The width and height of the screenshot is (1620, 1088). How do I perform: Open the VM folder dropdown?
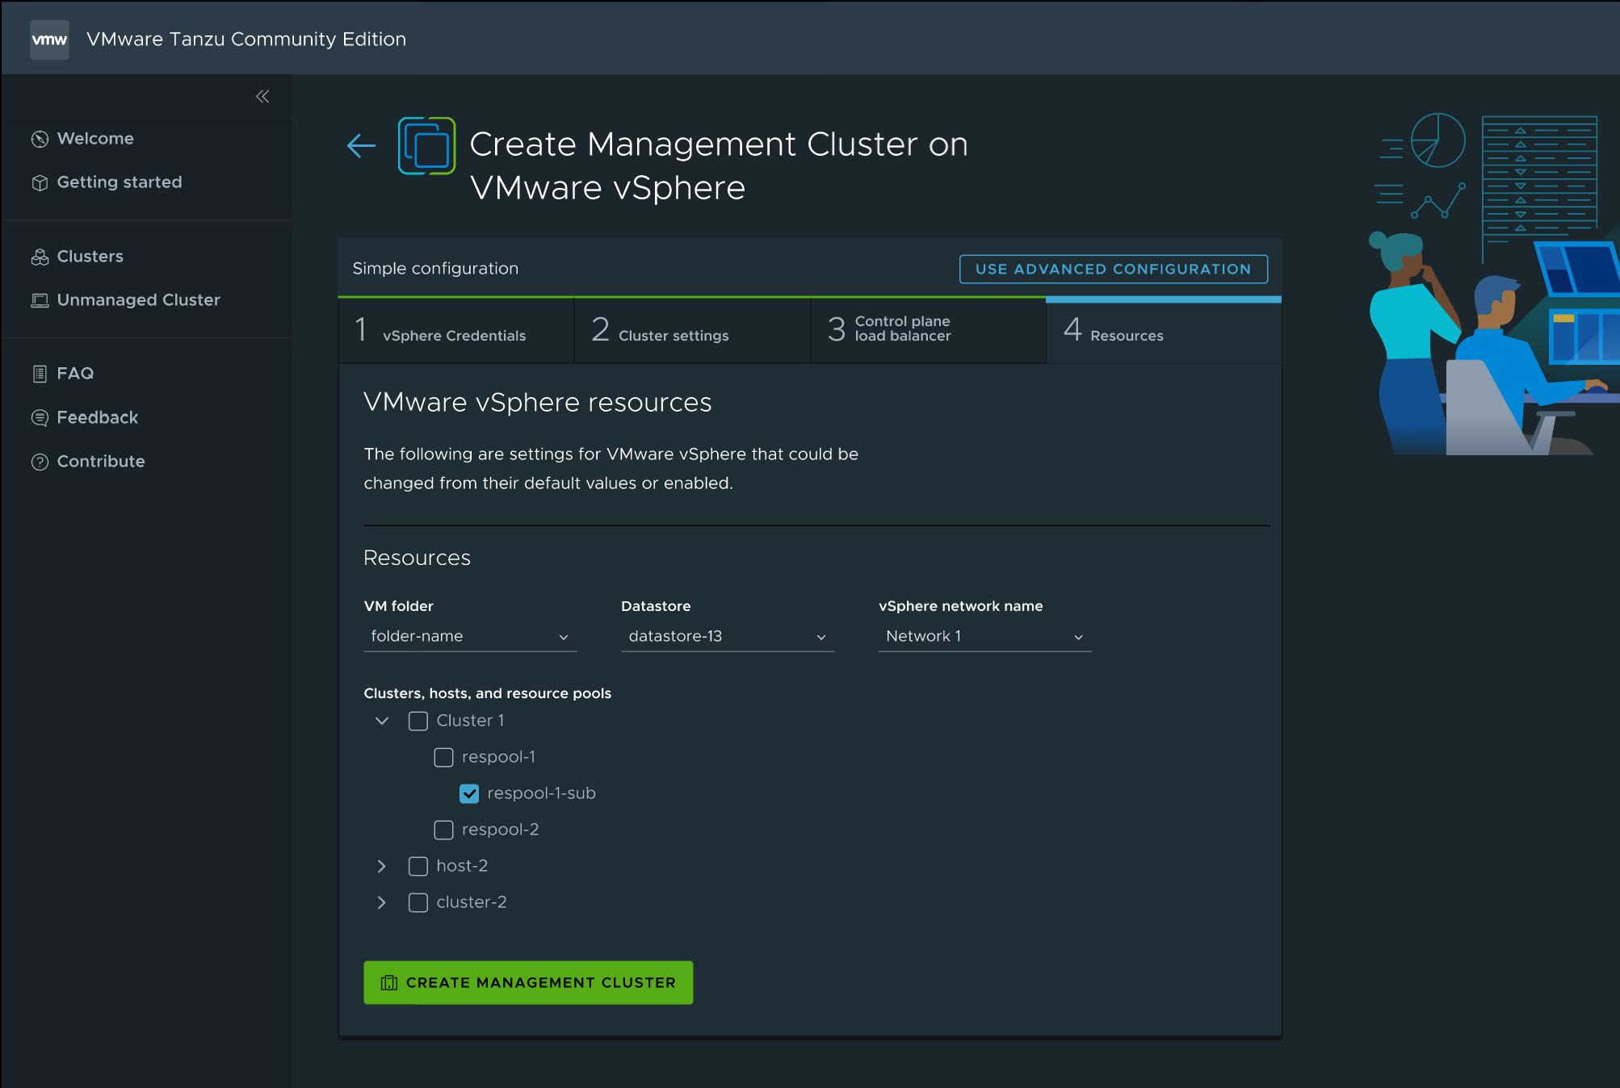click(x=470, y=637)
